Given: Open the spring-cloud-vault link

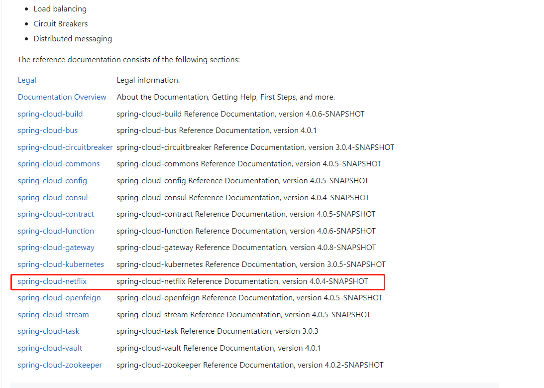Looking at the screenshot, I should (50, 348).
